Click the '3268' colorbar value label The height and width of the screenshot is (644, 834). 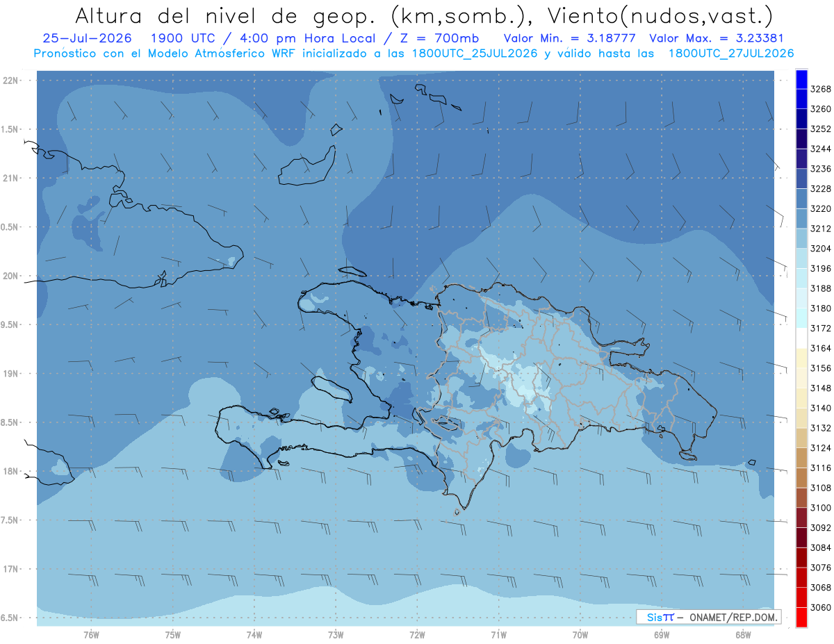pos(821,89)
